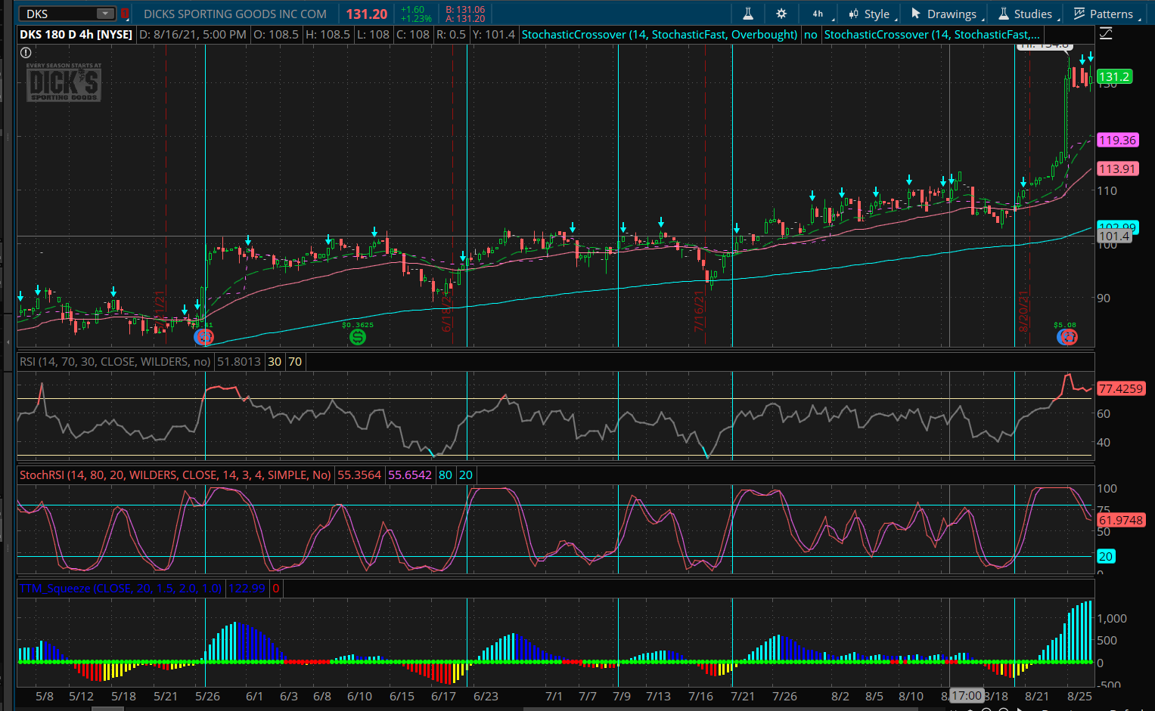
Task: Click the RSI value 51.8013
Action: pos(239,362)
